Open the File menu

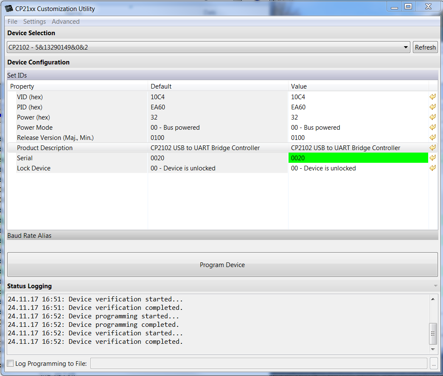(12, 22)
